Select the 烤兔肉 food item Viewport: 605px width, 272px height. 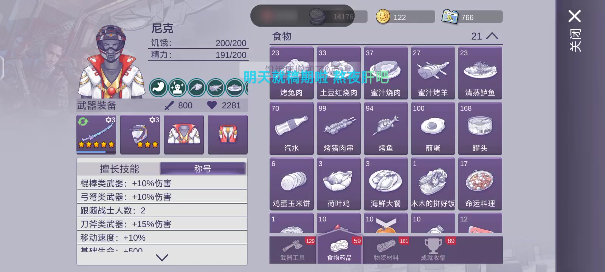(x=292, y=73)
